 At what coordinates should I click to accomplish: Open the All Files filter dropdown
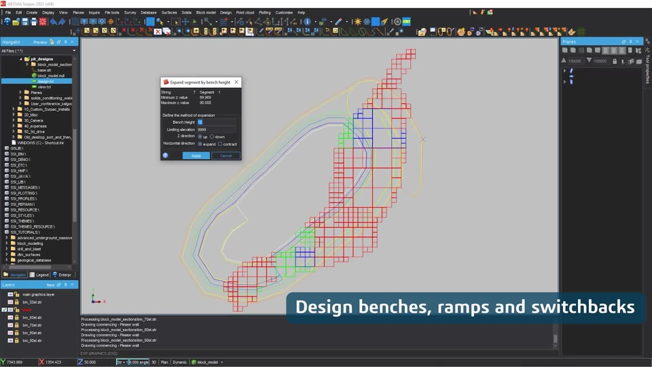[74, 51]
